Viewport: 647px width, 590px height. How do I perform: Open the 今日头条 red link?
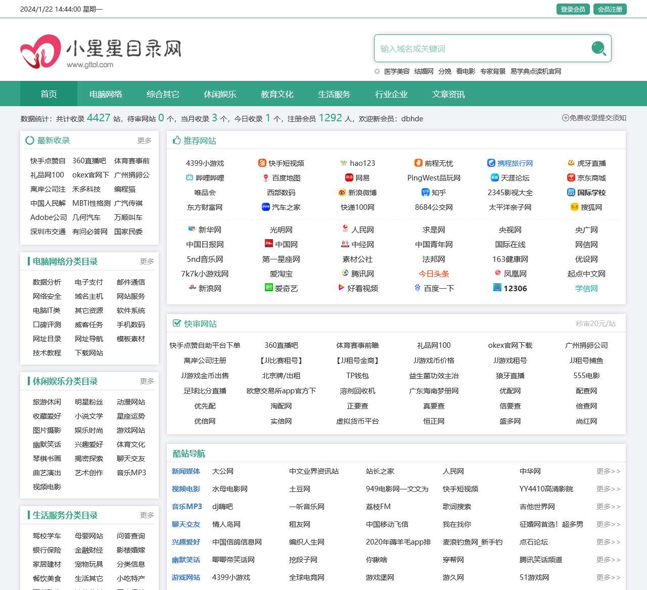434,274
